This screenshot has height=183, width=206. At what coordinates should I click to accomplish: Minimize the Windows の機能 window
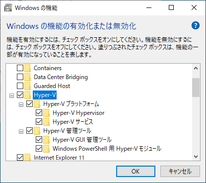click(x=149, y=7)
